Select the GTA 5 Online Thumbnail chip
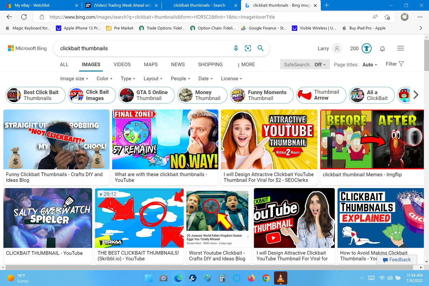Image resolution: width=429 pixels, height=286 pixels. tap(147, 95)
